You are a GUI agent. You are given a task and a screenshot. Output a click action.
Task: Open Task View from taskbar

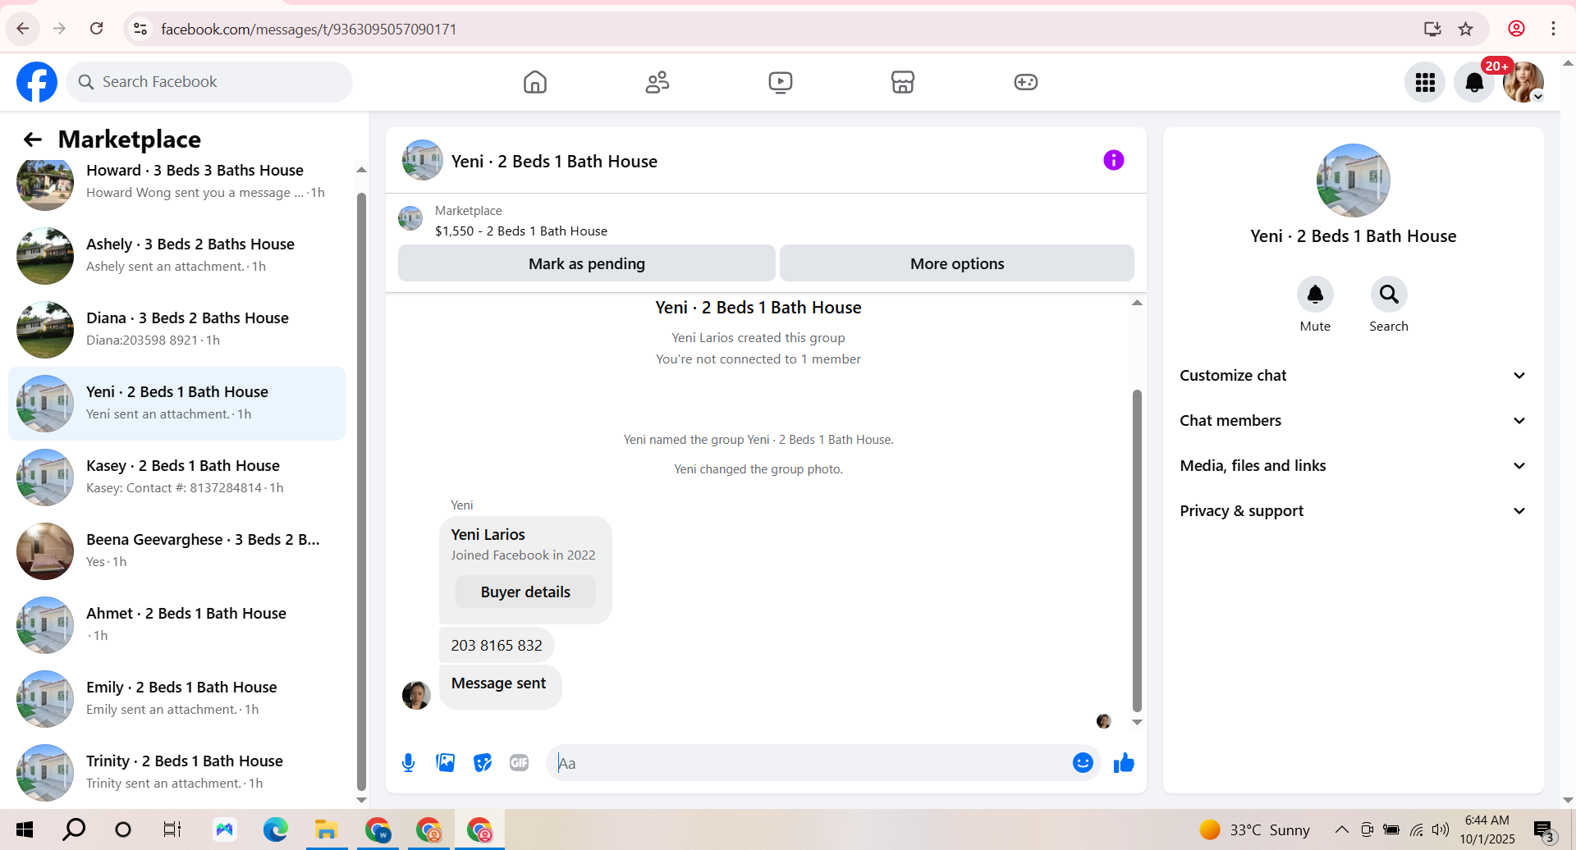click(x=172, y=829)
